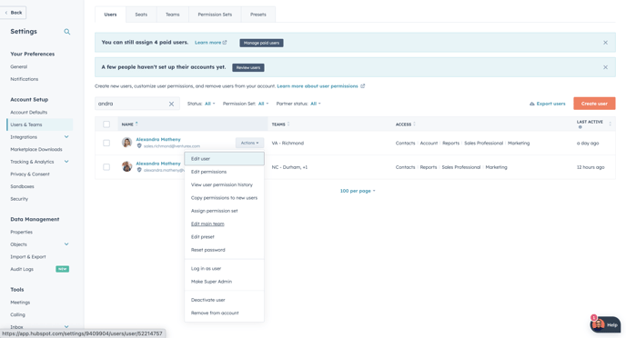Open Properties under Data Management
The width and height of the screenshot is (626, 338).
(x=22, y=232)
